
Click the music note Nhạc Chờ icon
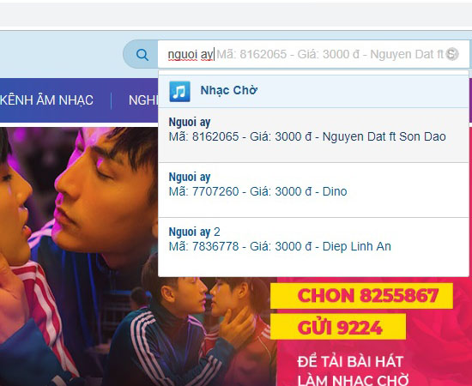(179, 91)
